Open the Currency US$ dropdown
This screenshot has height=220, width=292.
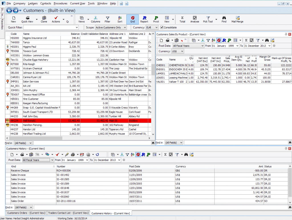178,51
